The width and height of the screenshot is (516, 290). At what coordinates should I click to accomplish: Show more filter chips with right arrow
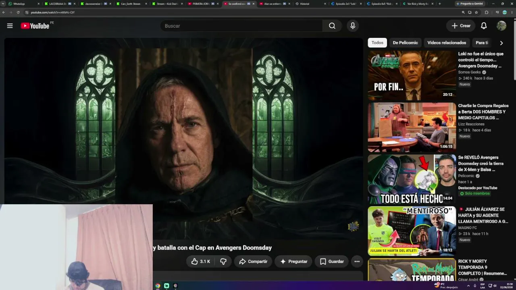click(501, 43)
